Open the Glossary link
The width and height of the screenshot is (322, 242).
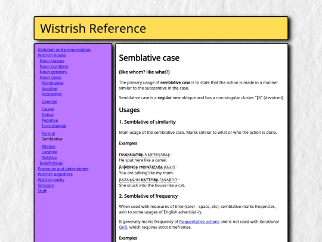[45, 186]
